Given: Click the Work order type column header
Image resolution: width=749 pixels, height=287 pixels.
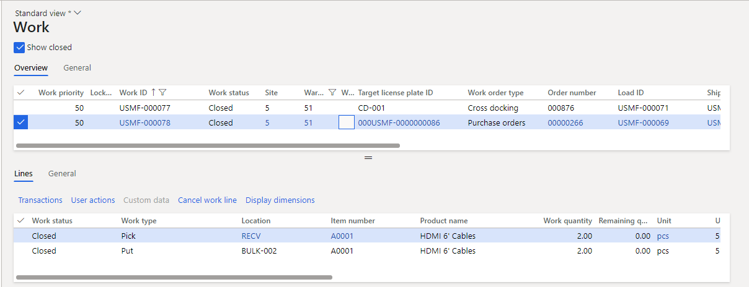Looking at the screenshot, I should [x=495, y=93].
